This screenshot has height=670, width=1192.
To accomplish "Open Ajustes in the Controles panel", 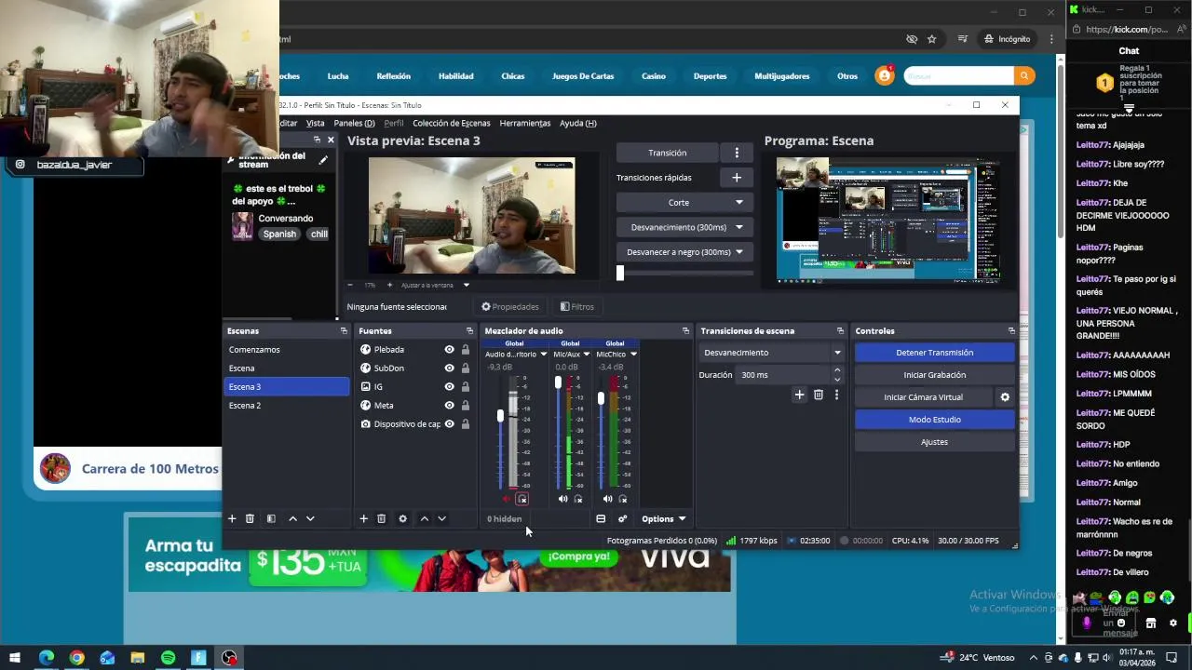I will click(x=934, y=442).
